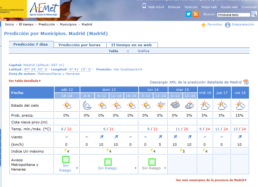
Task: Click temperature 8 / 22 for sáb 12
Action: (x=66, y=129)
